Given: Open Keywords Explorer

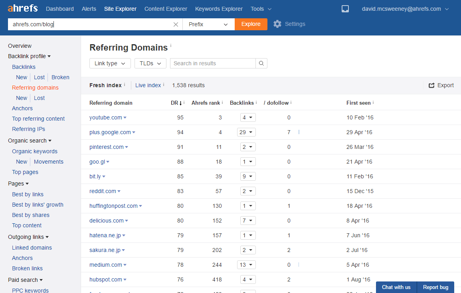Looking at the screenshot, I should 219,9.
